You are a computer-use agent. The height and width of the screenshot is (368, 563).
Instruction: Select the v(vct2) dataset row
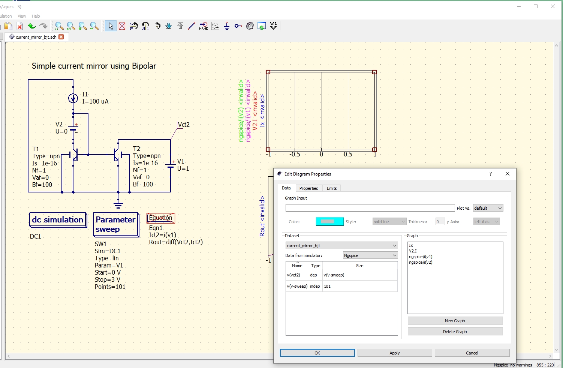click(341, 275)
